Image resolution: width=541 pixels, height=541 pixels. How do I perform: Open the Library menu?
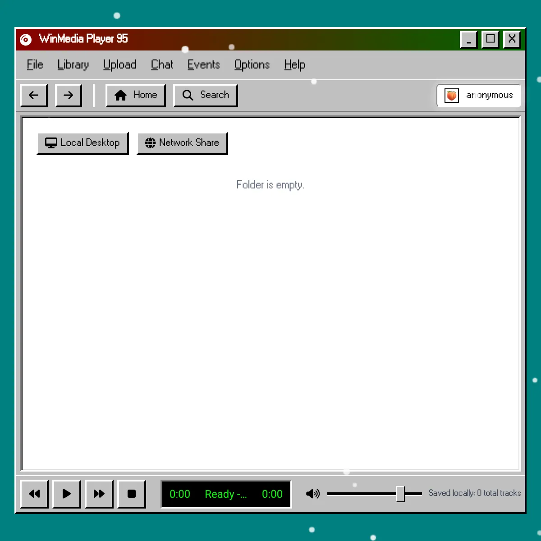click(73, 65)
